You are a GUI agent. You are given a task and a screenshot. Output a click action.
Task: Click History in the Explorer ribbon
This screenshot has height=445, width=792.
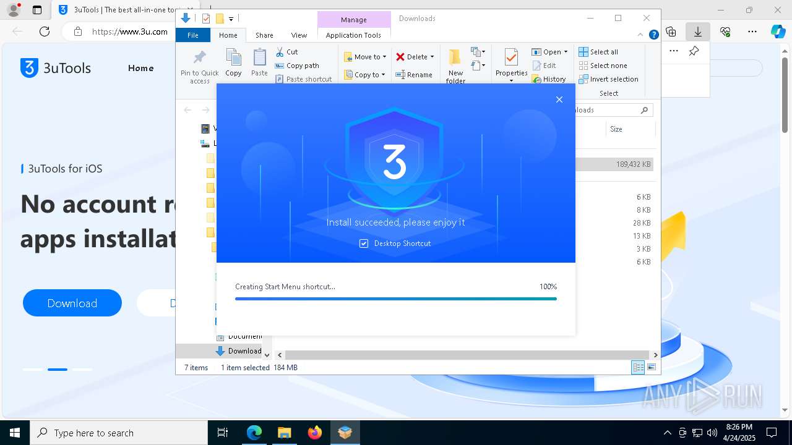pos(549,79)
